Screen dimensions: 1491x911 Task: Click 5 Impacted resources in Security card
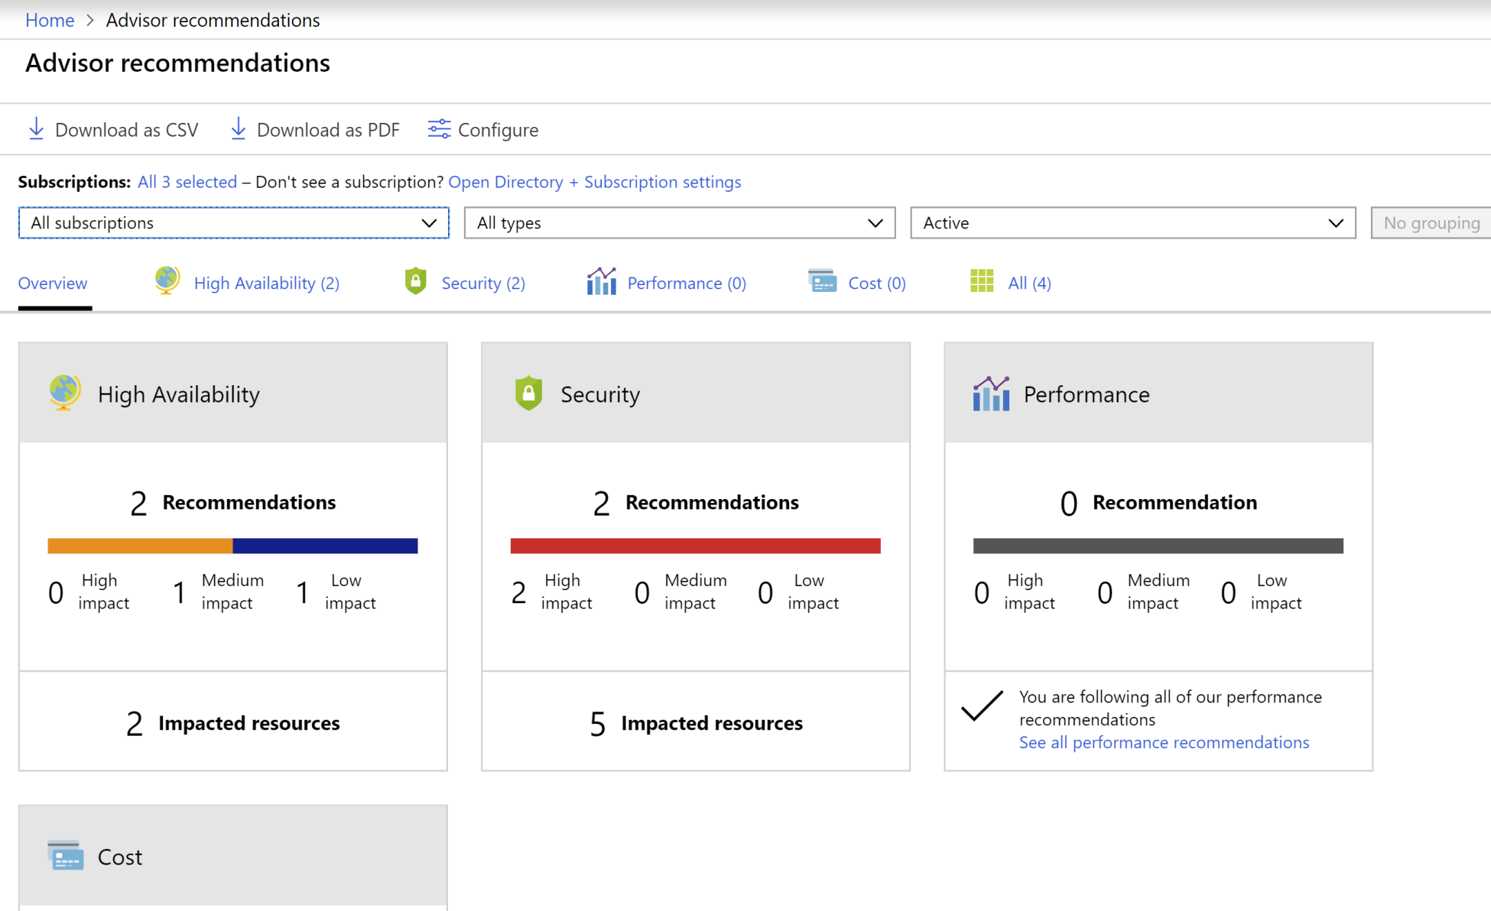click(695, 722)
